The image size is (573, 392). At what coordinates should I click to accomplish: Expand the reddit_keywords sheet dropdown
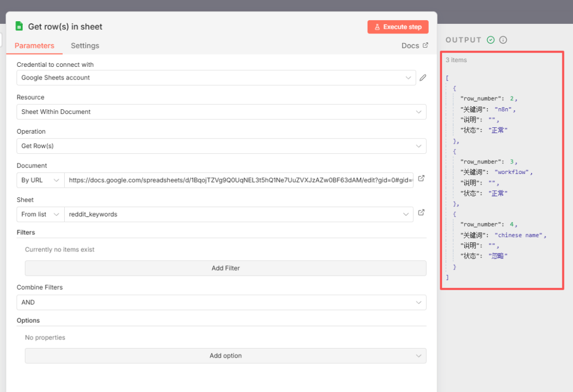click(x=238, y=214)
